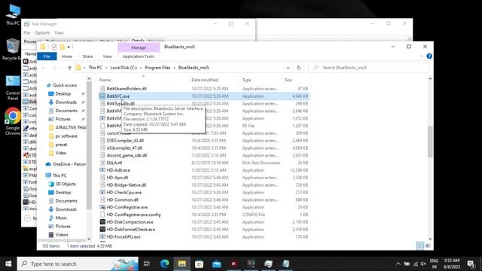Click the Windows Start button
This screenshot has height=271, width=482.
[8, 263]
